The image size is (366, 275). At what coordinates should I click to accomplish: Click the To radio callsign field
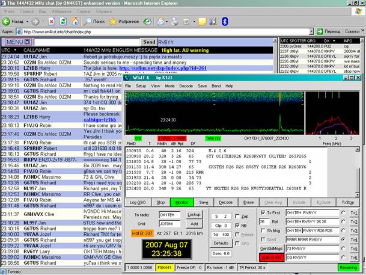(x=169, y=215)
